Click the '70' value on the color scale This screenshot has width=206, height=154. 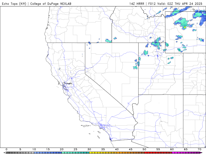pos(200,149)
